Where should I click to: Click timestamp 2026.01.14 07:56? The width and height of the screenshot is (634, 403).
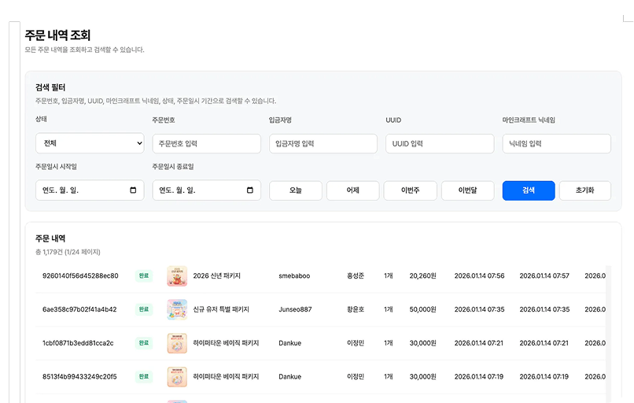480,276
